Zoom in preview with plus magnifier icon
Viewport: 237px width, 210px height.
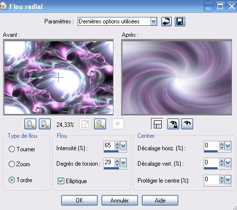(x=45, y=124)
